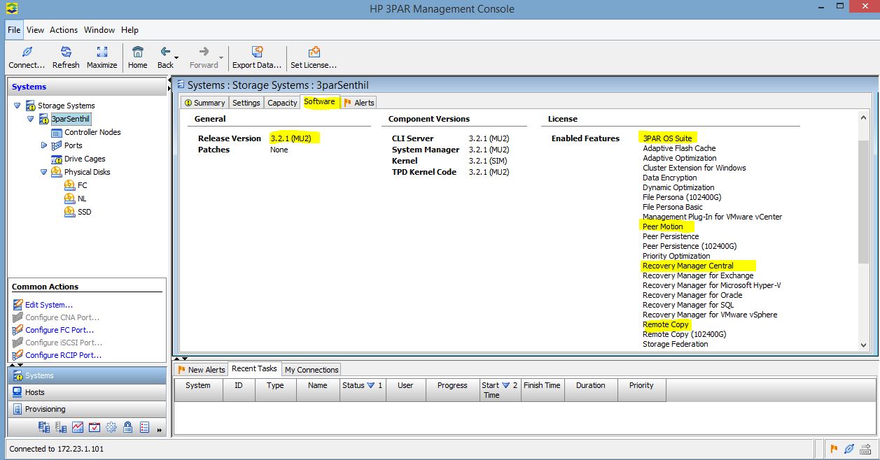Collapse the 3parSenthil system node
The width and height of the screenshot is (880, 460).
coord(29,119)
